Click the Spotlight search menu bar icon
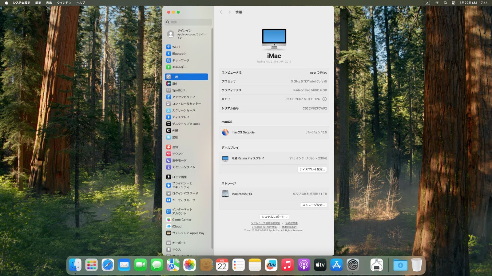Image resolution: width=492 pixels, height=276 pixels. point(445,3)
